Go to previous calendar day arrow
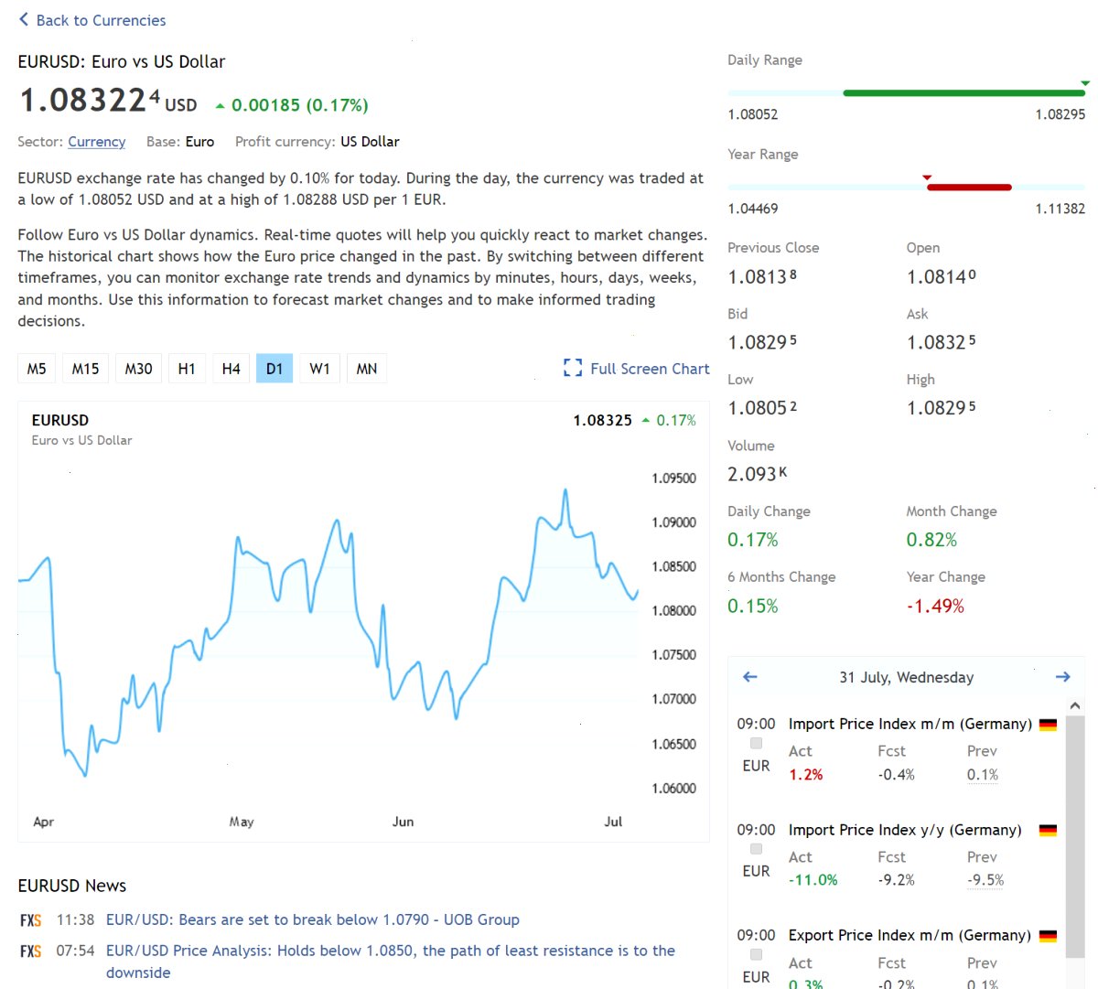The width and height of the screenshot is (1098, 989). tap(750, 677)
